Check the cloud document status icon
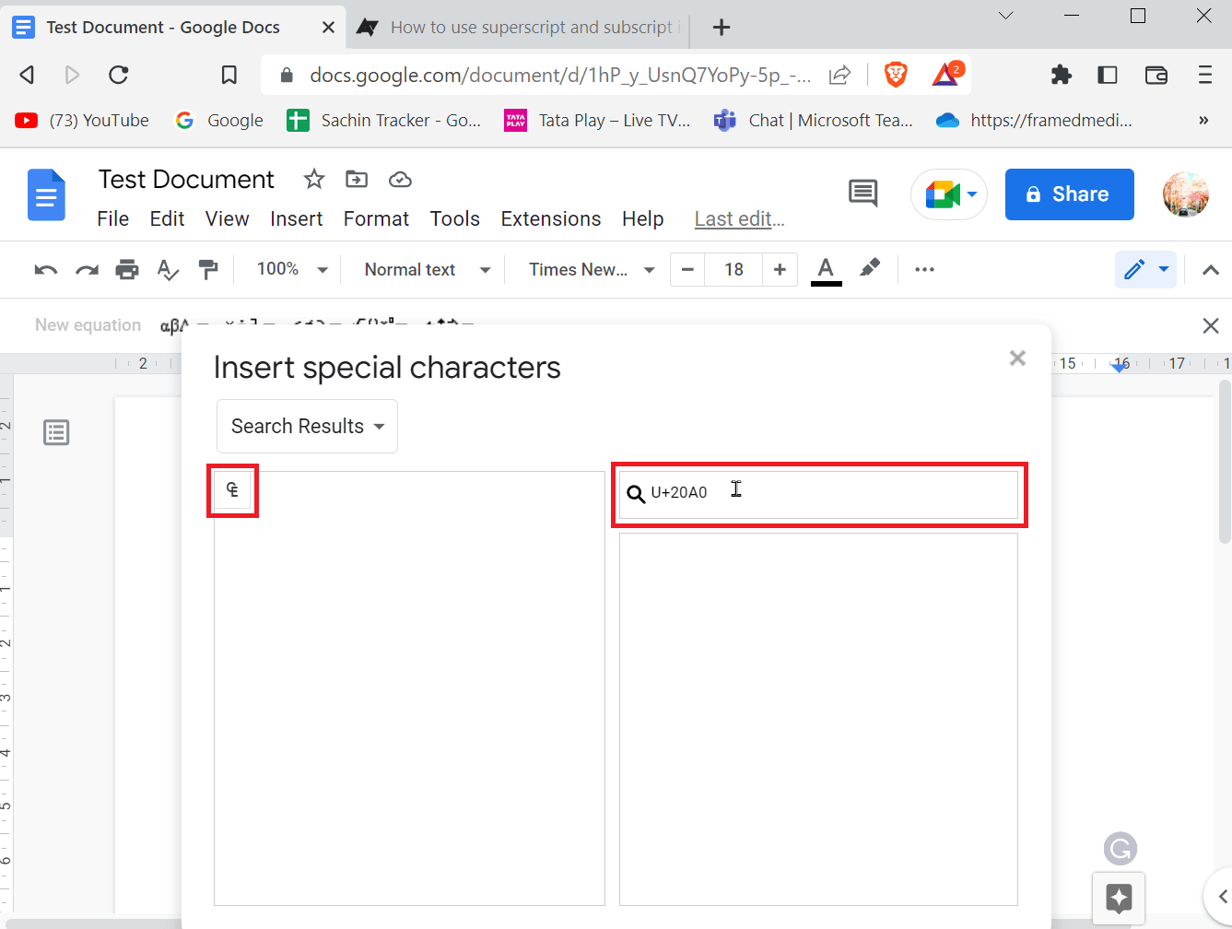This screenshot has height=929, width=1232. point(400,180)
